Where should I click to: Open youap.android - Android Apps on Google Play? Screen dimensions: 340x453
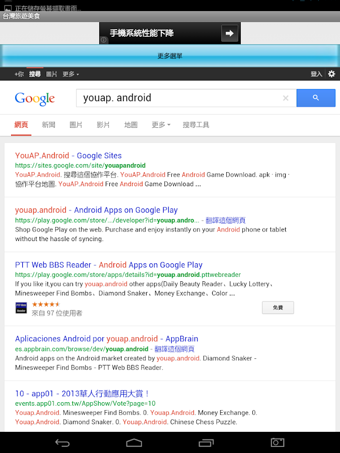pyautogui.click(x=96, y=210)
